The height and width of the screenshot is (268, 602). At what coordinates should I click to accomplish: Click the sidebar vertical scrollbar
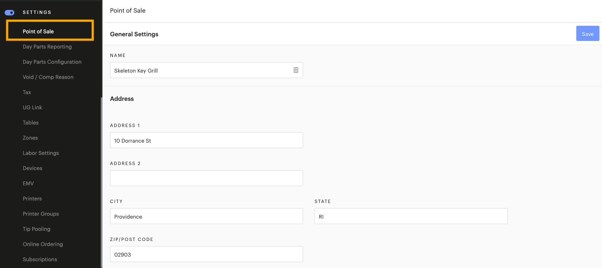click(101, 181)
